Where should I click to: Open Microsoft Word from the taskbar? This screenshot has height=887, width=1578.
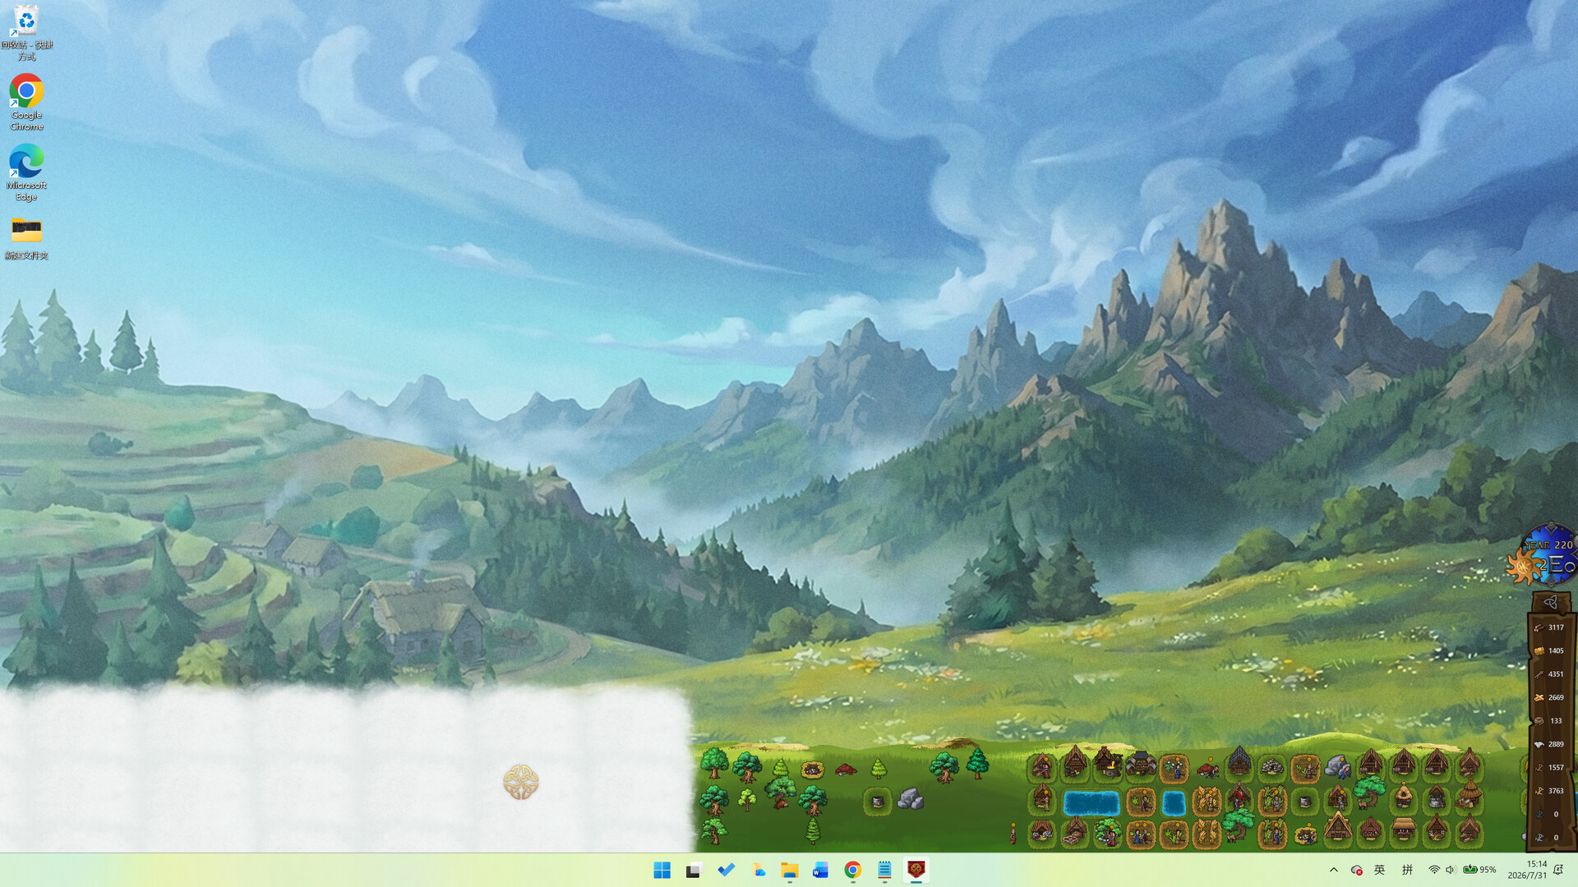[820, 870]
